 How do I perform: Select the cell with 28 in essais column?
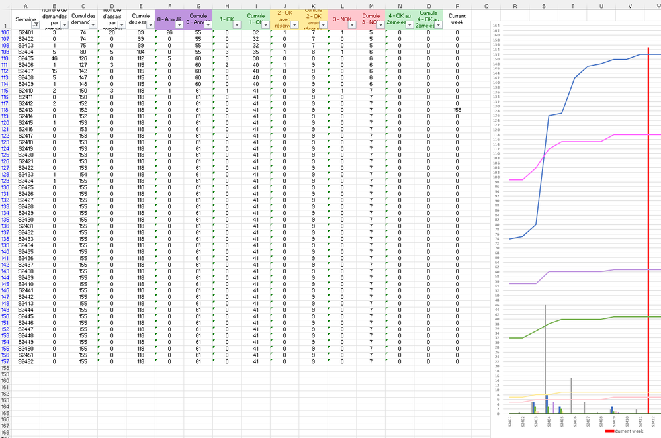point(112,32)
